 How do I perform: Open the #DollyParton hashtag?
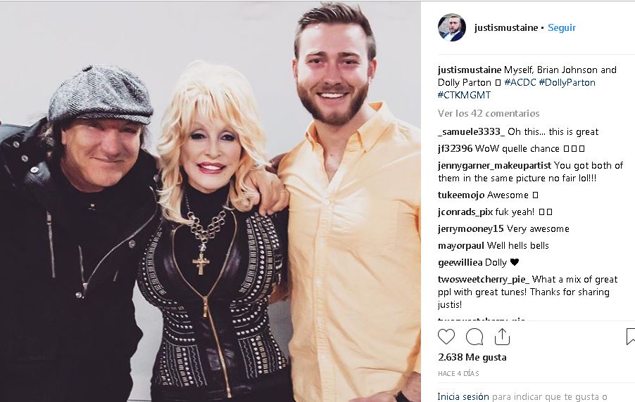[567, 82]
